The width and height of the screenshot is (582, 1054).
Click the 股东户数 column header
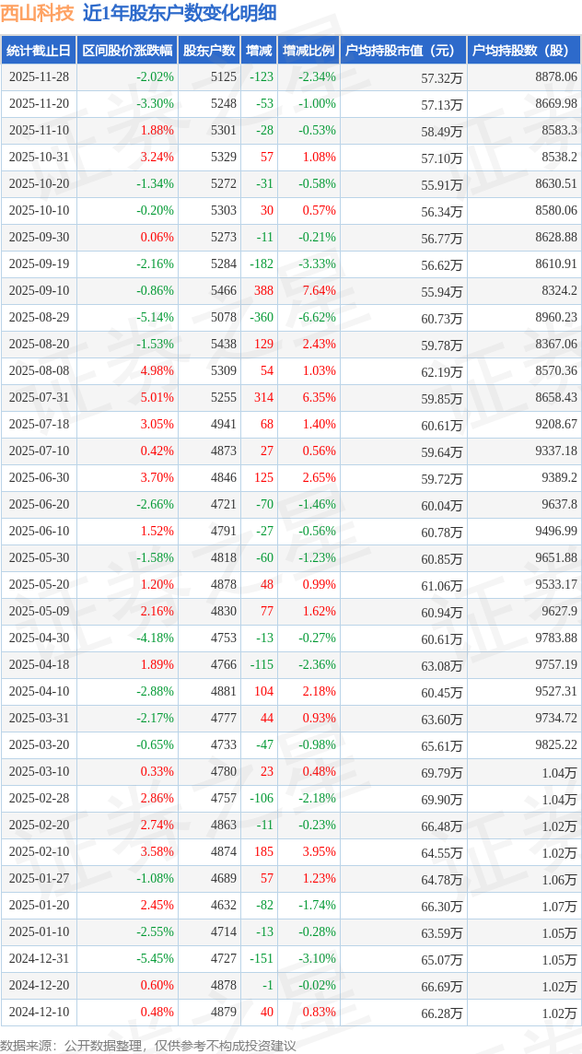[209, 51]
